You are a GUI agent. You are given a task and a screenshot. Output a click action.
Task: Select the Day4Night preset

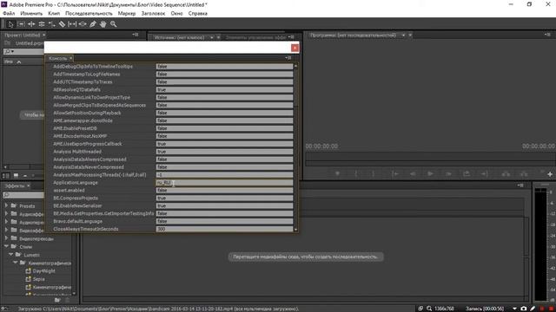[x=44, y=271]
